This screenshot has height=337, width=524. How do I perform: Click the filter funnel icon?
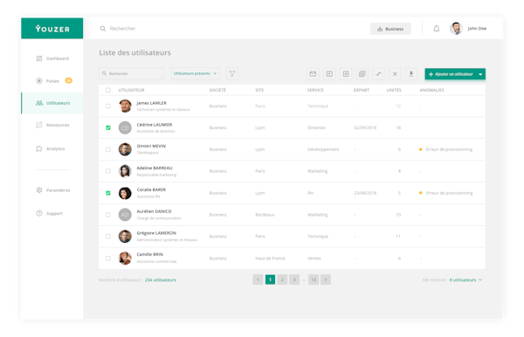[x=232, y=74]
